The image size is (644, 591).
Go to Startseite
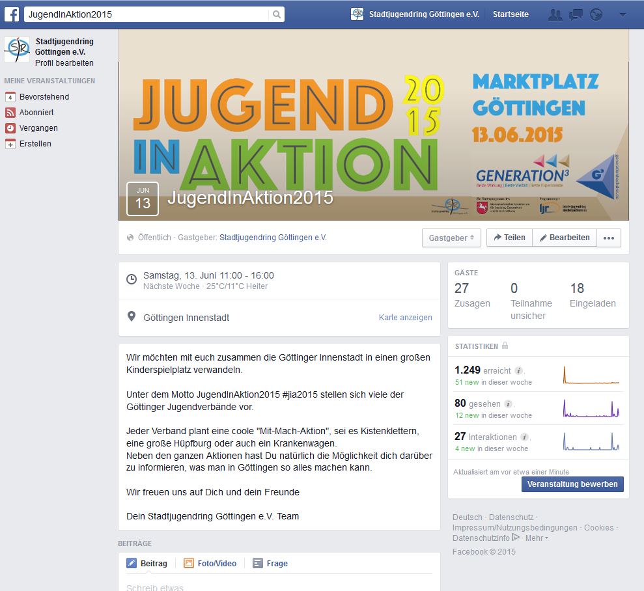(x=511, y=14)
